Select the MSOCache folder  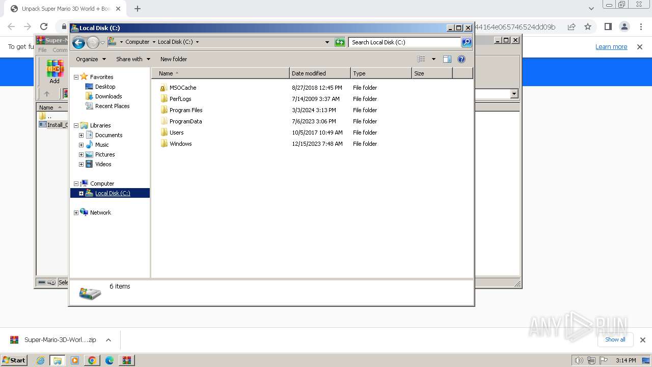(x=182, y=88)
